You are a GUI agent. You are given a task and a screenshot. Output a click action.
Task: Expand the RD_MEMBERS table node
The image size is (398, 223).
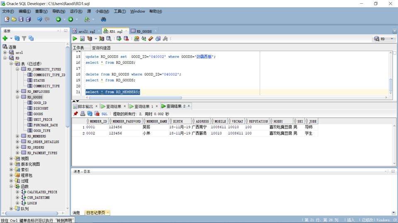[17, 136]
